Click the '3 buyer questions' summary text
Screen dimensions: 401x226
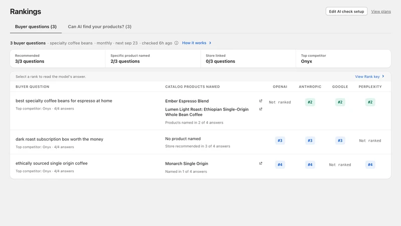pyautogui.click(x=28, y=43)
